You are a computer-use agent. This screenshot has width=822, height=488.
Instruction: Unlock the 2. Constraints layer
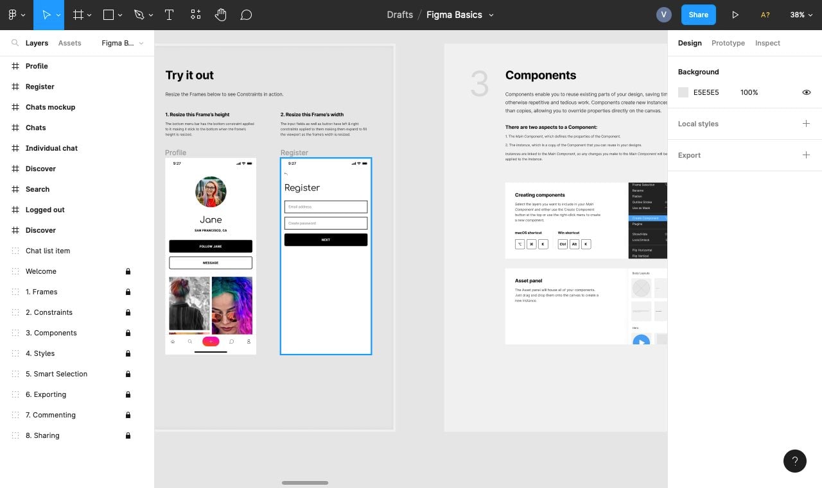pos(128,312)
